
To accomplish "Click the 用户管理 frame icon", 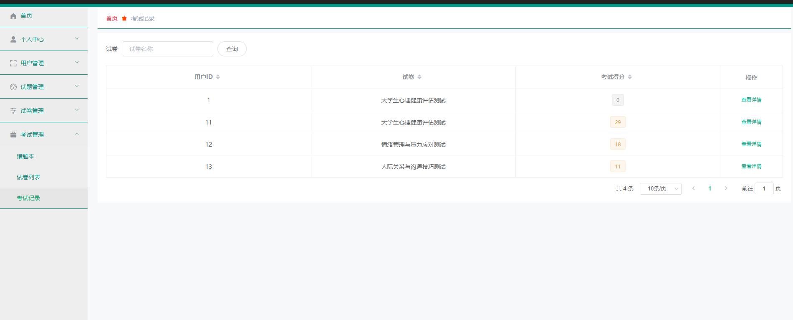I will (13, 63).
